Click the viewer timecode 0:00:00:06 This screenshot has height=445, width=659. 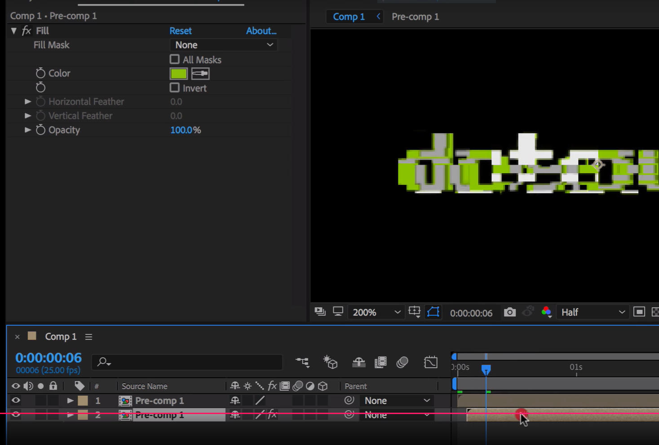(471, 313)
